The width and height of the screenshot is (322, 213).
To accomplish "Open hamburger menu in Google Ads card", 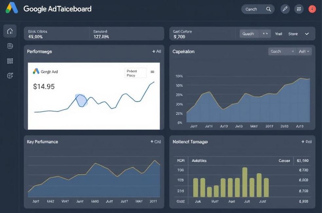I will [152, 72].
